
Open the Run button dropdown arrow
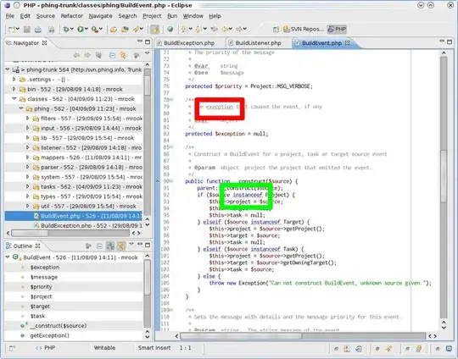[x=87, y=29]
